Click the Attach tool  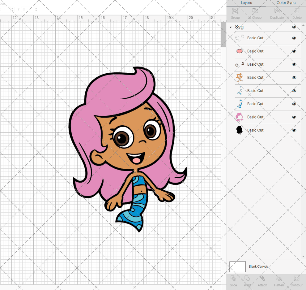(x=262, y=281)
